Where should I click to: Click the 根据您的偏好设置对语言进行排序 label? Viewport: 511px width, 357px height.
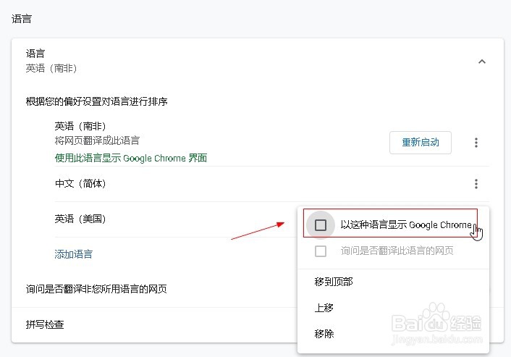click(x=96, y=101)
